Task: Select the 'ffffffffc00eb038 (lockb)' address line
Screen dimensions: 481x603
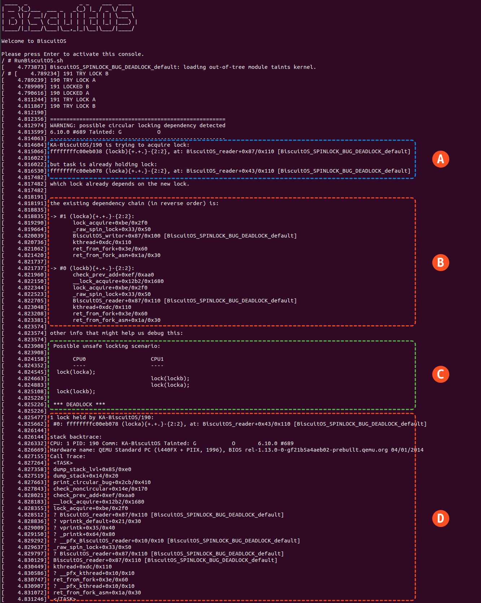Action: [x=230, y=151]
